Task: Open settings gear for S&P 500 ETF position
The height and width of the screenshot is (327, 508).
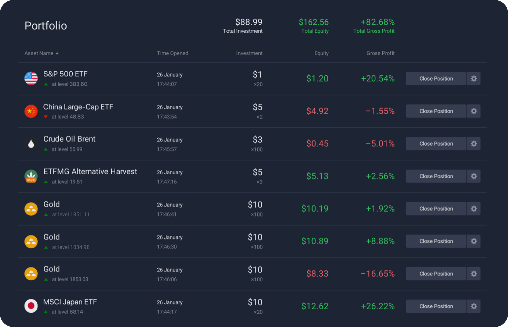Action: (x=474, y=78)
